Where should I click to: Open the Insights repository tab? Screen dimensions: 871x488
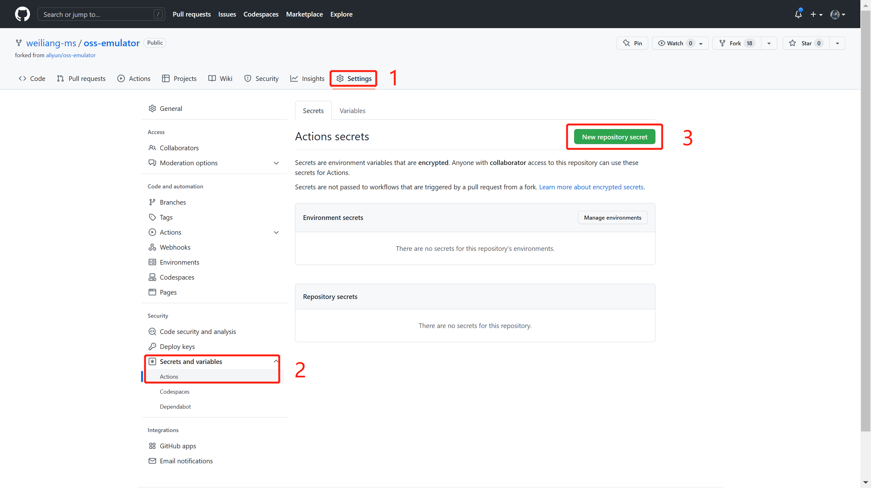(x=307, y=78)
